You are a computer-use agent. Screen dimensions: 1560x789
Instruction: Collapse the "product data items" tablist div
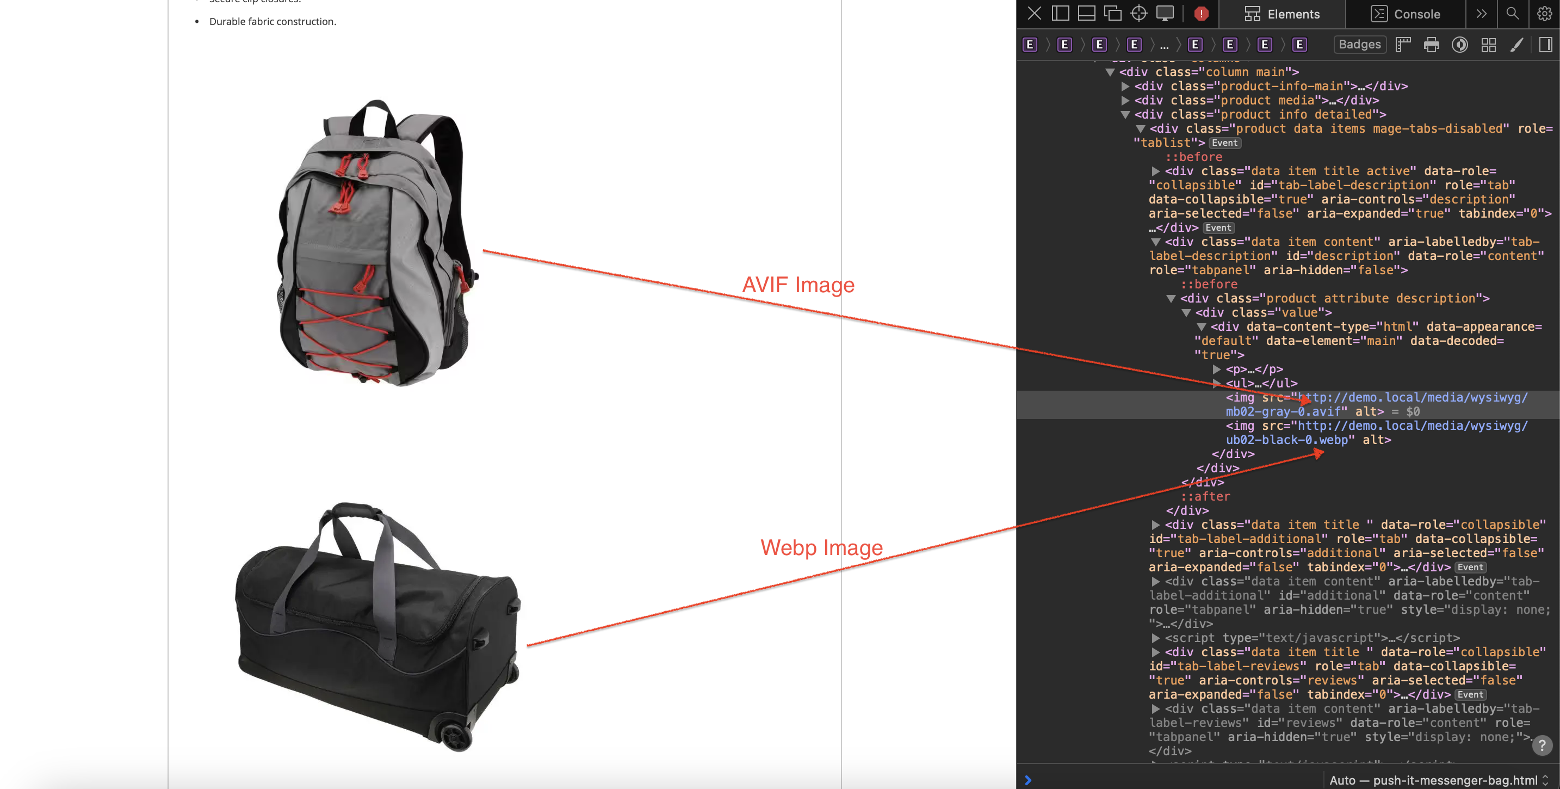1140,129
